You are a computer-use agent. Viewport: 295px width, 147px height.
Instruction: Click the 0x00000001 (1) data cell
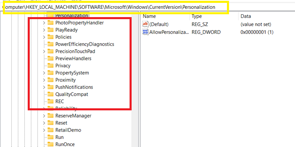tap(257, 32)
